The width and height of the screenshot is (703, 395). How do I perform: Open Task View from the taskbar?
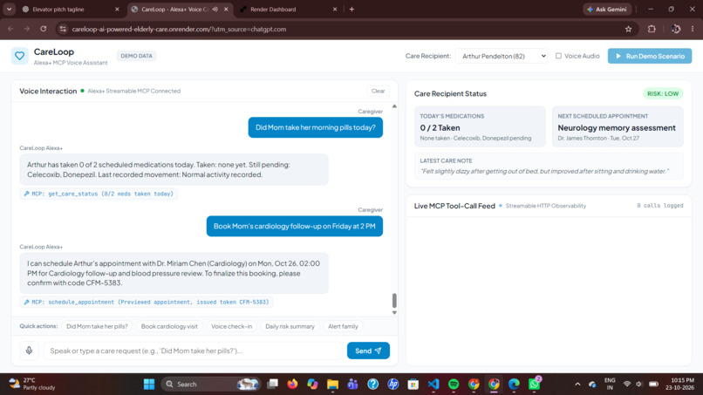(272, 385)
